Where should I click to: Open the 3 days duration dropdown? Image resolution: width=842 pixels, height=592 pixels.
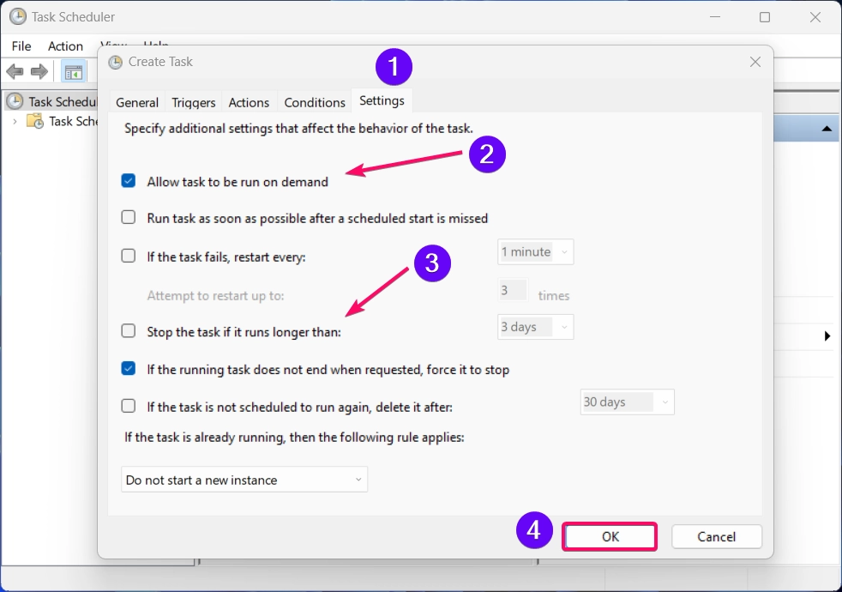(535, 327)
